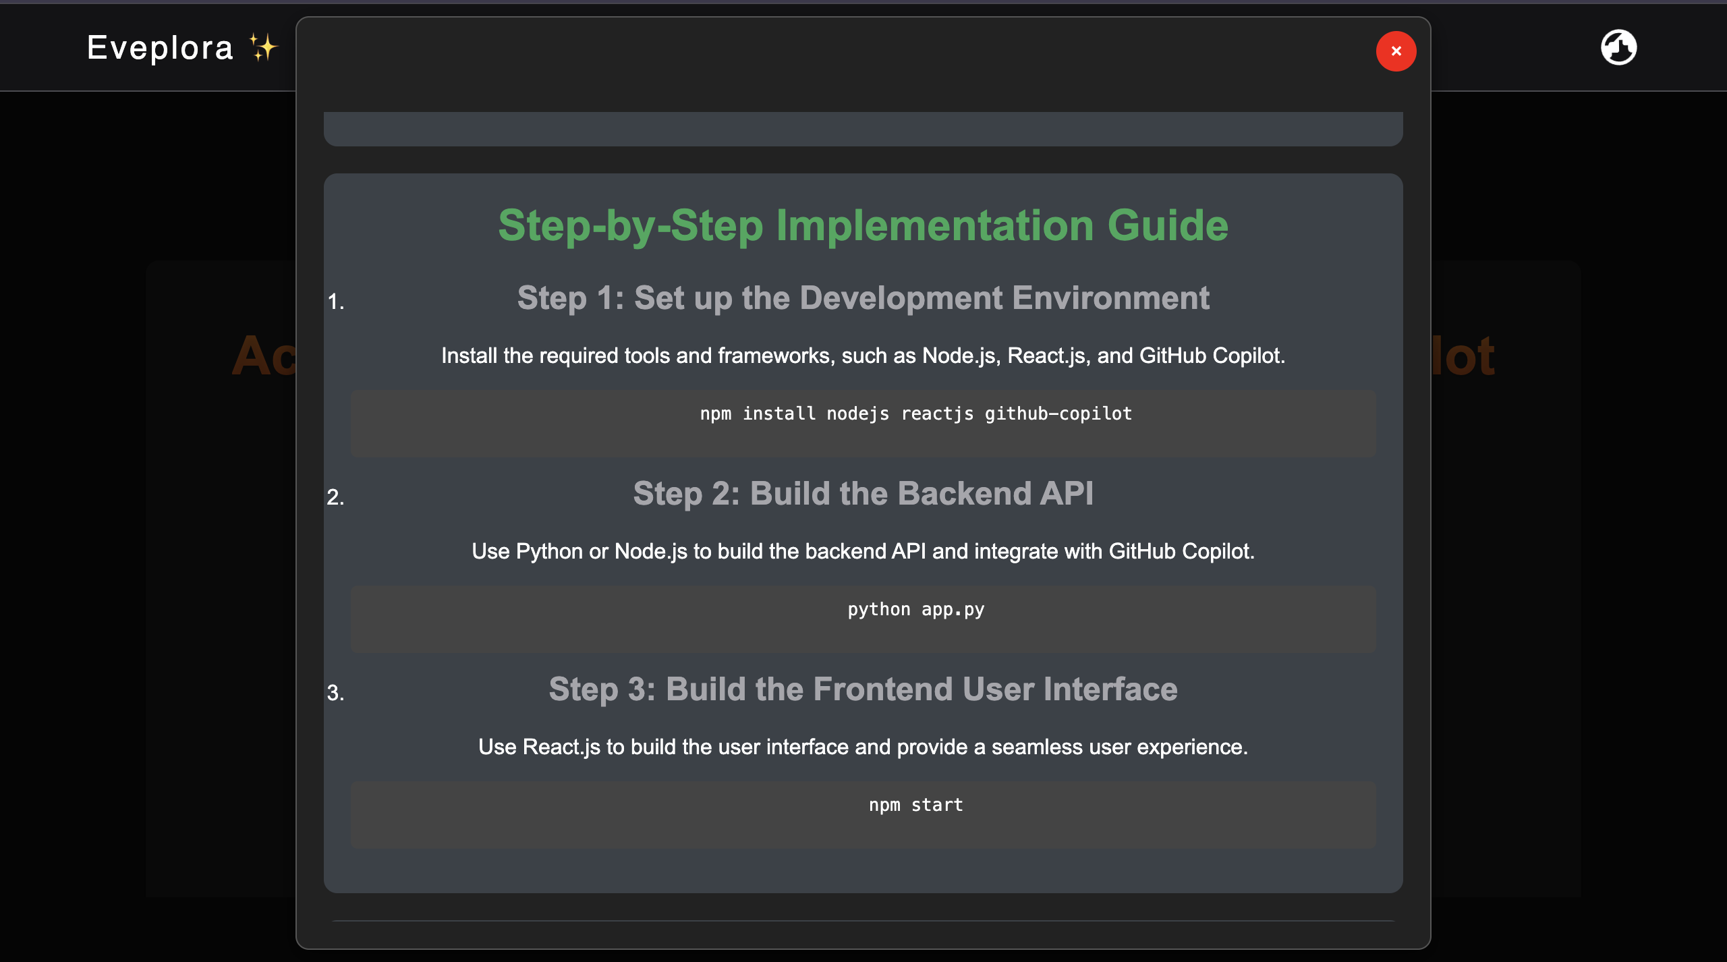
Task: Click list number 1 marker
Action: [335, 302]
